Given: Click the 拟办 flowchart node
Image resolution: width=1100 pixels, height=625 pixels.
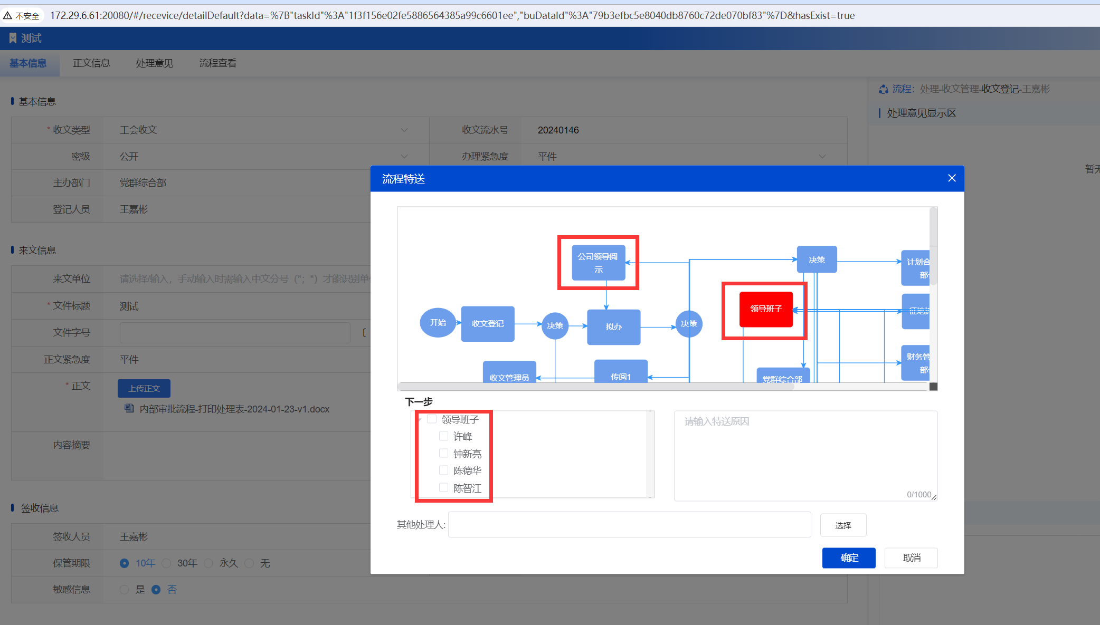Looking at the screenshot, I should (613, 327).
